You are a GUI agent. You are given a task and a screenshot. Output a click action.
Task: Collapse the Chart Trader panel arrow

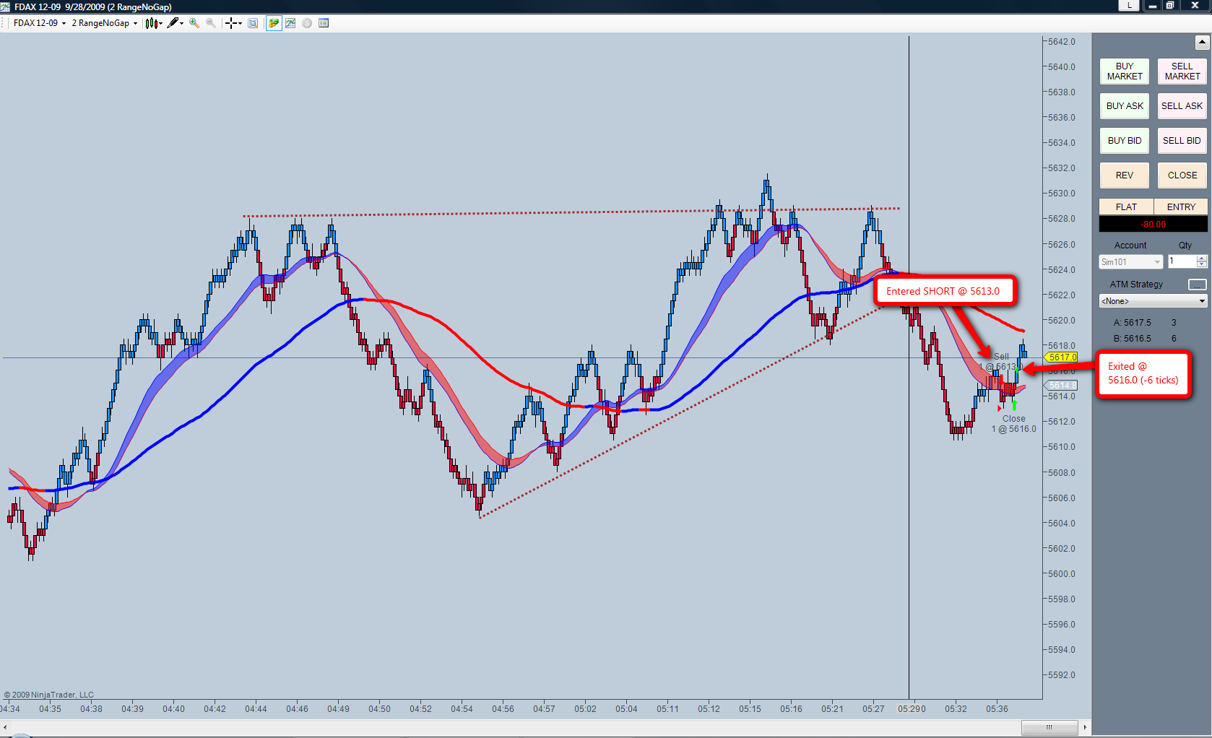point(1202,43)
